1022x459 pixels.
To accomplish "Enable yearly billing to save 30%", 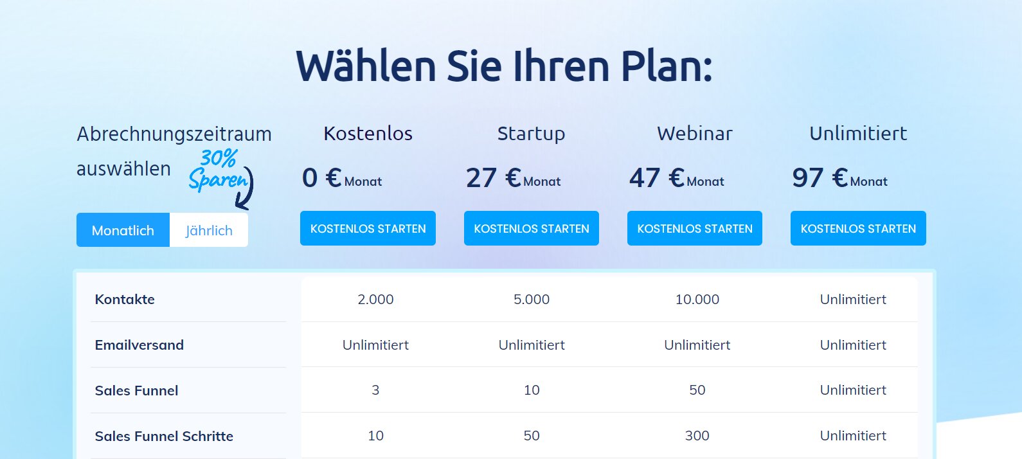I will [x=208, y=230].
